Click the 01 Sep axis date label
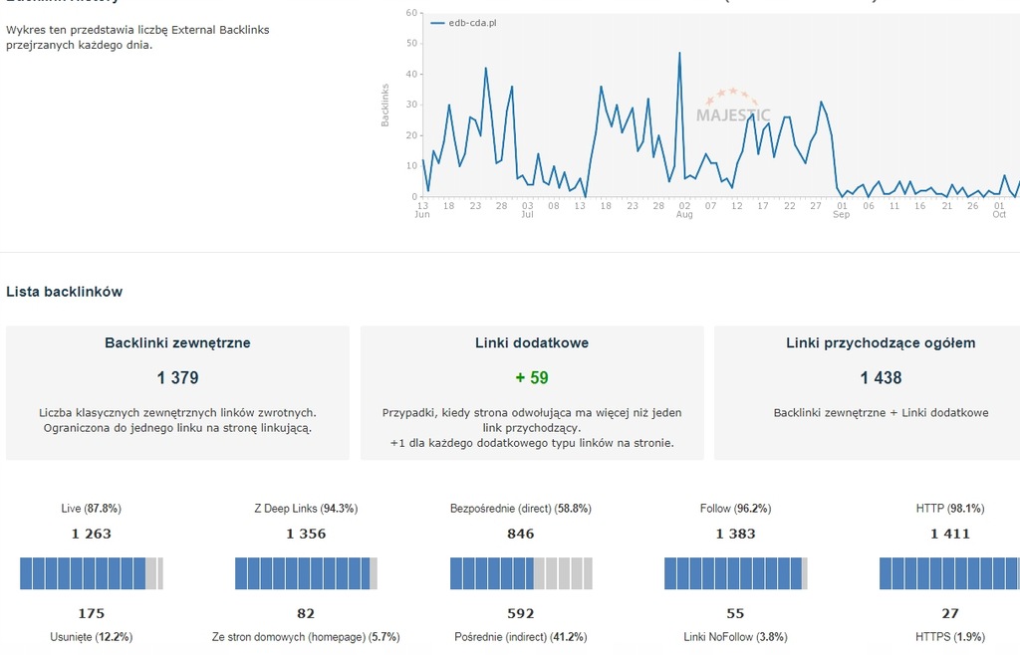 tap(841, 210)
